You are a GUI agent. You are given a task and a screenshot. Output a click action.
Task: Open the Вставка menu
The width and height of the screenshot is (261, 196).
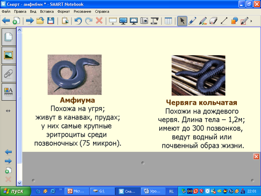pos(47,11)
